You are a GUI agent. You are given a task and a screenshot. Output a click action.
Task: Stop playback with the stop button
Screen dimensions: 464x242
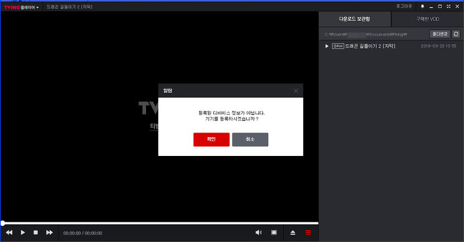tap(36, 233)
